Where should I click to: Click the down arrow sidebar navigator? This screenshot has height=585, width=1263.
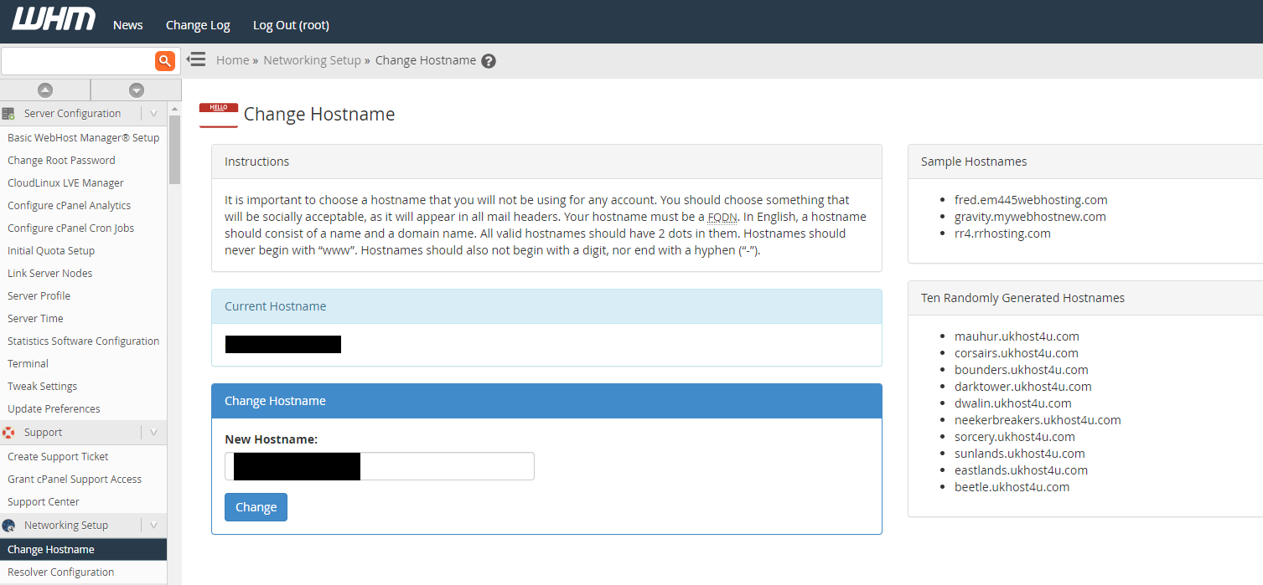(136, 90)
